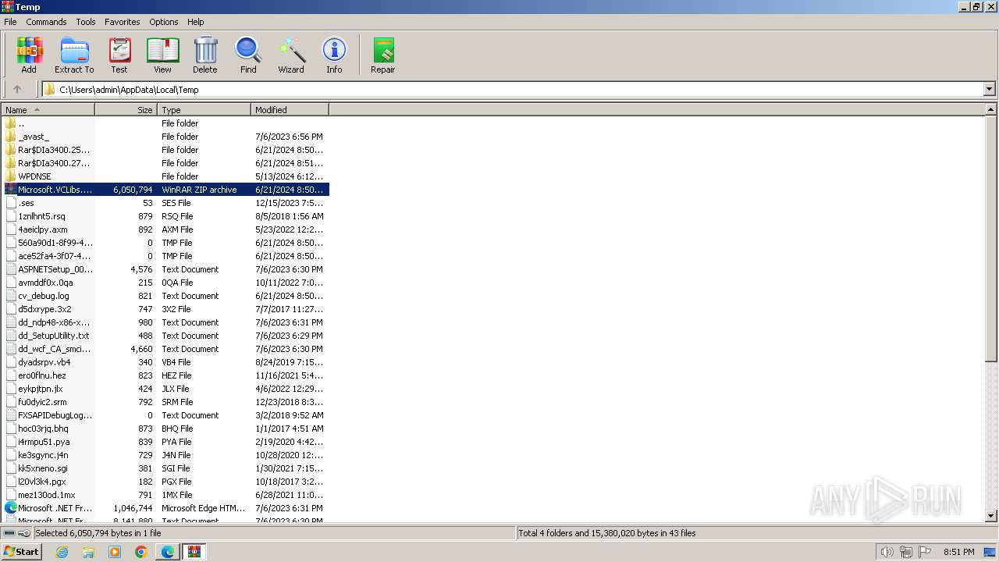
Task: Open Internet Explorer from taskbar
Action: (62, 552)
